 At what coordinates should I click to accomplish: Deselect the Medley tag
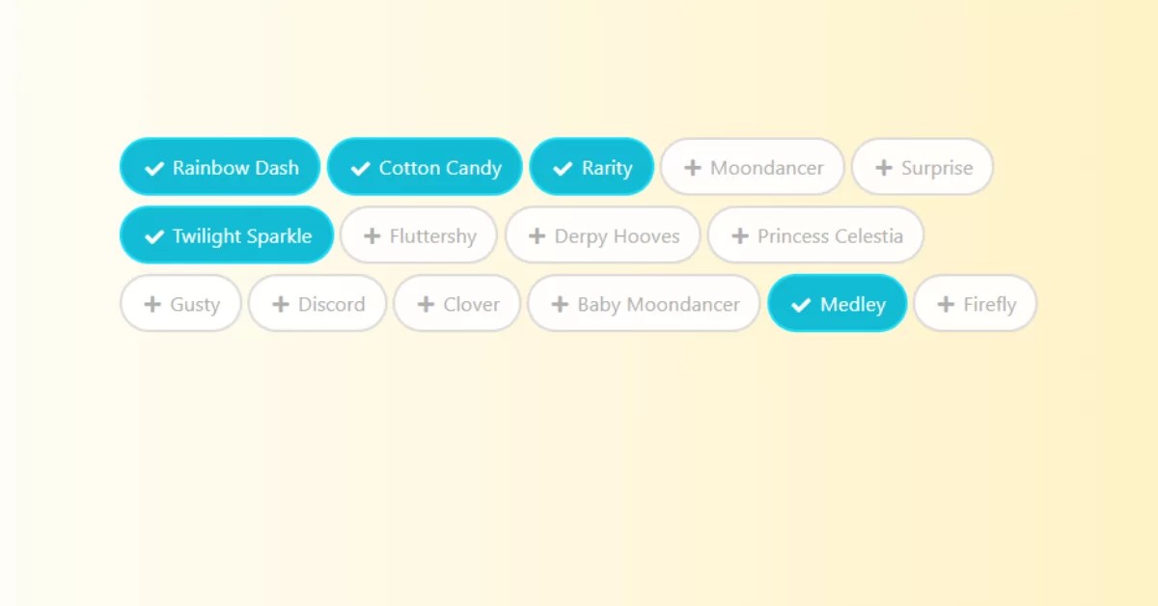837,303
